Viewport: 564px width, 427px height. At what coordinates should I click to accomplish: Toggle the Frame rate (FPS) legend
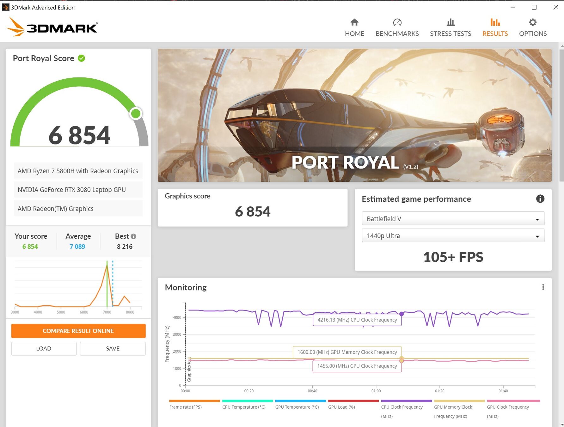[194, 405]
